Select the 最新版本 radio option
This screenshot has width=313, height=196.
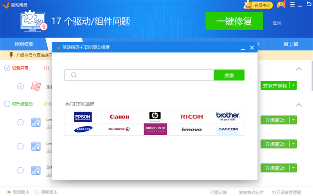(x=37, y=192)
